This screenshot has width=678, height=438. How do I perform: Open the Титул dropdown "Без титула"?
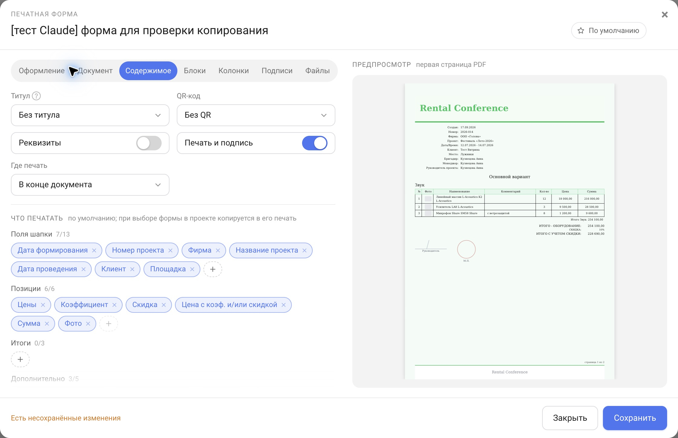tap(90, 115)
